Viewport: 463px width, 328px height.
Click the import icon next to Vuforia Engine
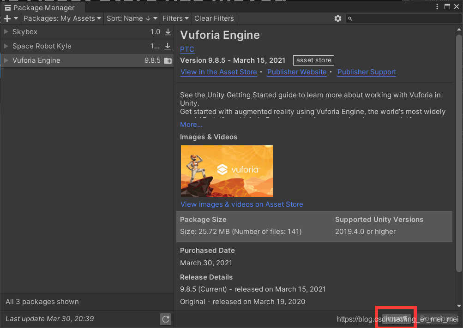pos(168,60)
